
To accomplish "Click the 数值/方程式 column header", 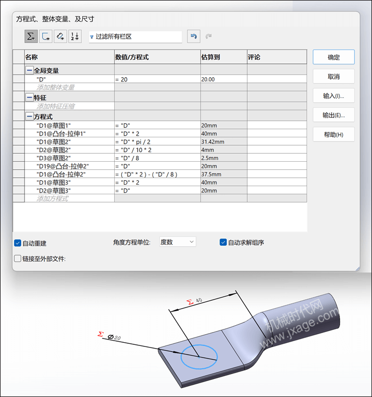I will pyautogui.click(x=157, y=57).
